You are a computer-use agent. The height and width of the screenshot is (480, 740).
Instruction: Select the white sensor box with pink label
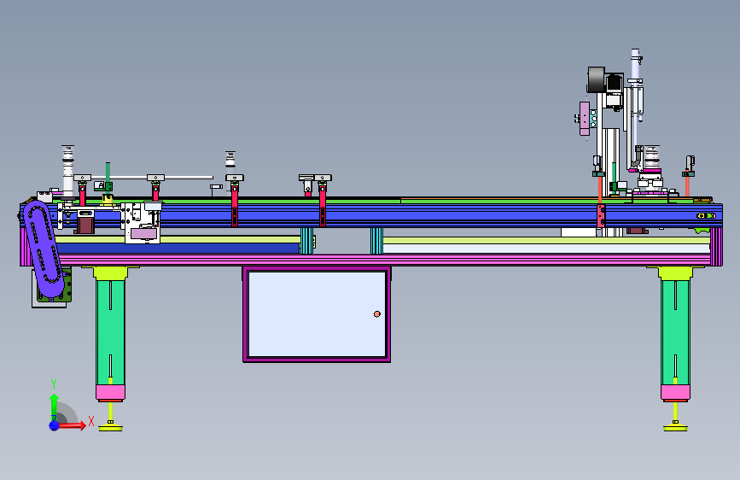[x=143, y=223]
